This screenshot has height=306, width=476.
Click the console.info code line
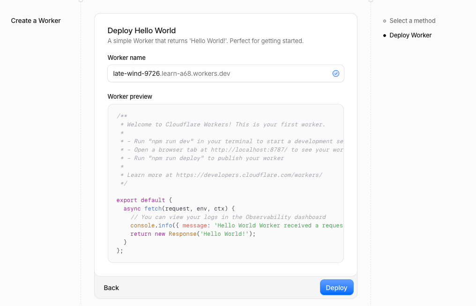coord(237,226)
